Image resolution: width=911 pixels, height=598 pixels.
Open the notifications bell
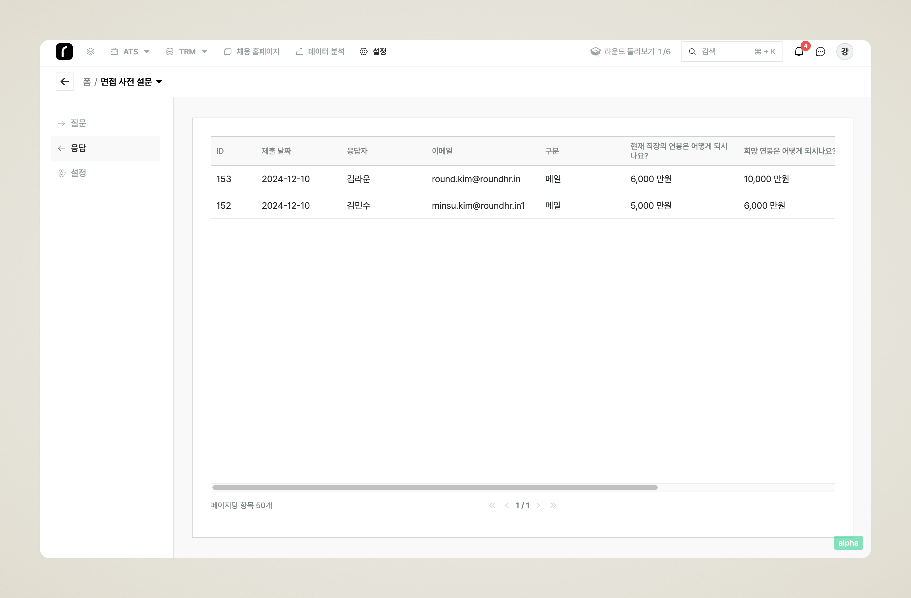(x=799, y=52)
